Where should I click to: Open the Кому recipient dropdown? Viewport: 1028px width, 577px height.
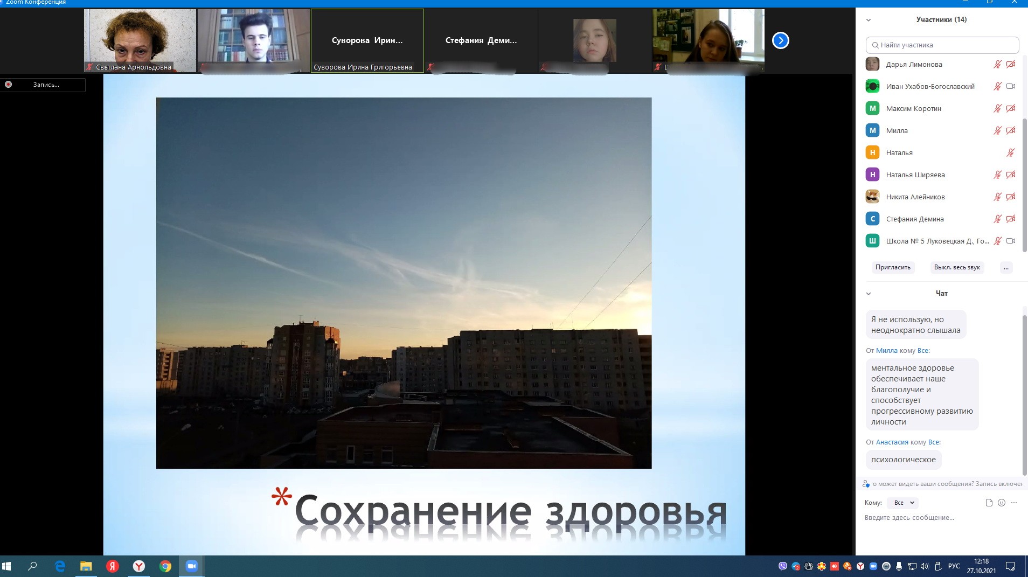pos(904,503)
